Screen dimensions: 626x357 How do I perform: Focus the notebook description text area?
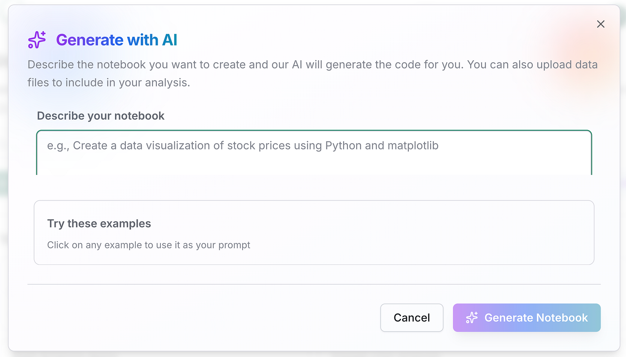click(314, 153)
